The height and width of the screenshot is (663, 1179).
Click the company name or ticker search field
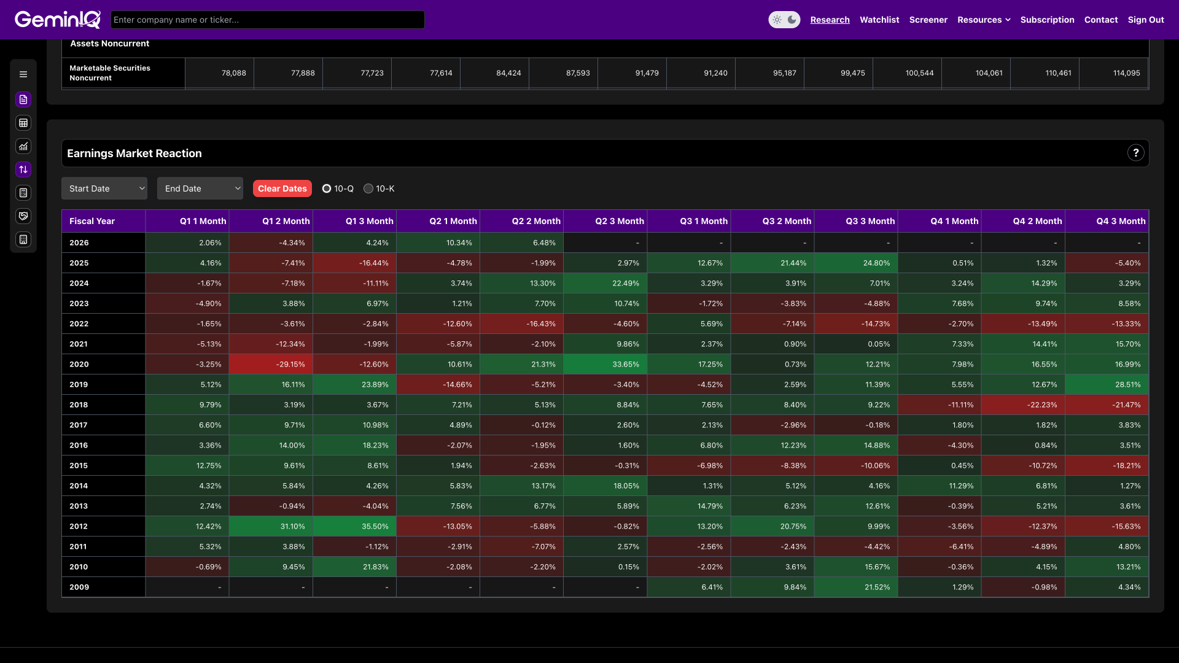267,20
